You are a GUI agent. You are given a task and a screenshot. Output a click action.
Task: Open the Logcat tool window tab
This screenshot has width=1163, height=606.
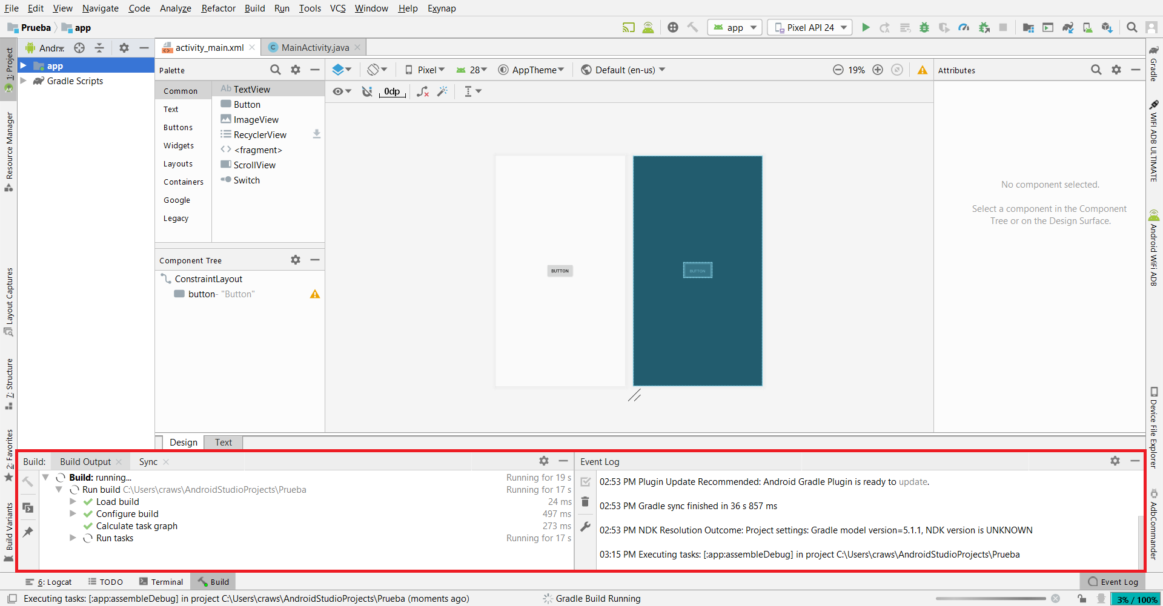(x=48, y=582)
